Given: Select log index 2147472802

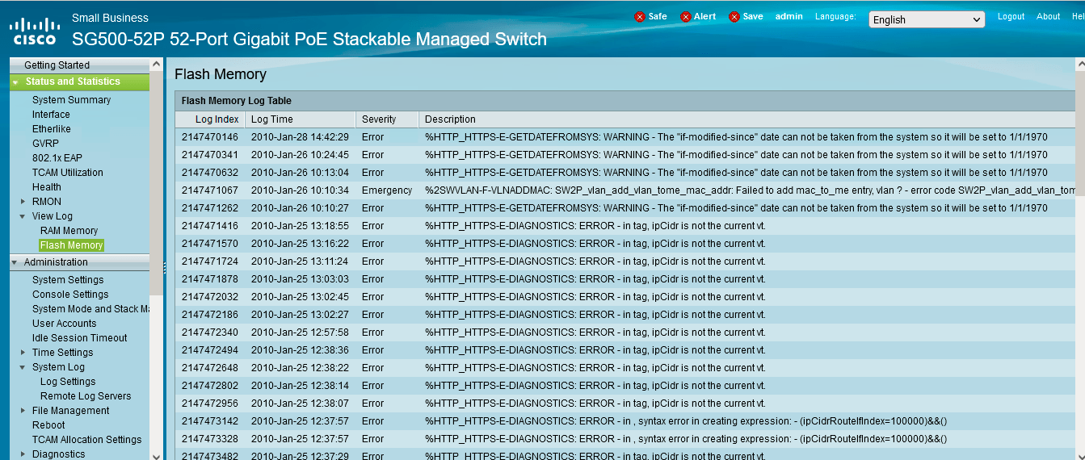Looking at the screenshot, I should [210, 386].
